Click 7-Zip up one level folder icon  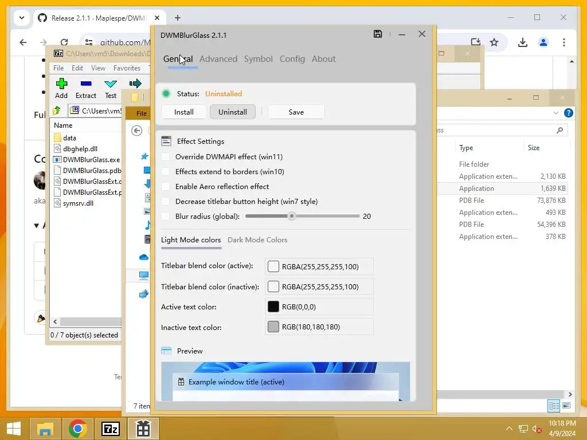pos(57,111)
